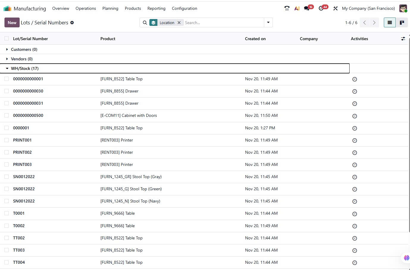410x270 pixels.
Task: Switch to Kanban view
Action: 402,23
